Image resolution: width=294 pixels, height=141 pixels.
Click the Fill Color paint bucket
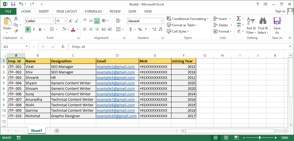tap(64, 29)
